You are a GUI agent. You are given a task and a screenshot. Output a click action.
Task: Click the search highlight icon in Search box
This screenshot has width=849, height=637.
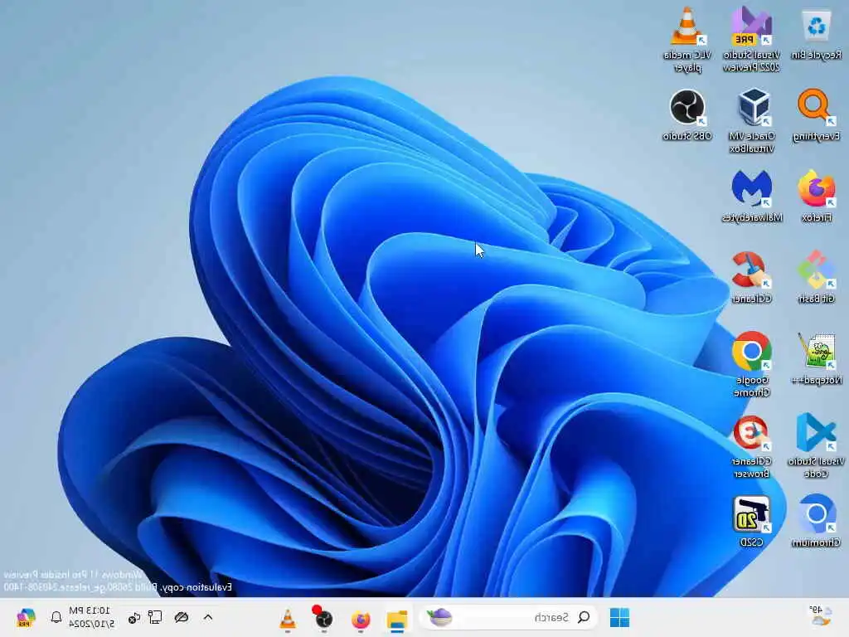439,617
